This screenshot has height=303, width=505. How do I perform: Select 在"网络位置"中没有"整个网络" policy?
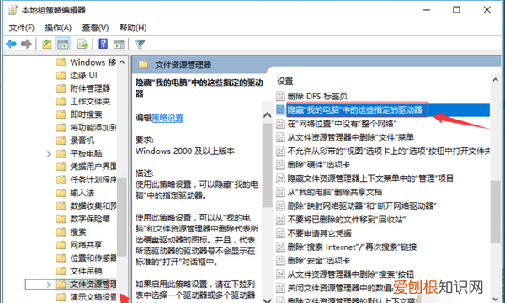point(342,124)
